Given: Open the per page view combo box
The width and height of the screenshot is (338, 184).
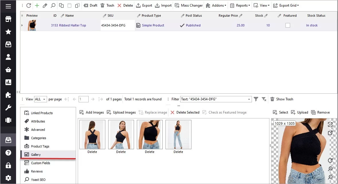Looking at the screenshot, I should click(x=40, y=99).
